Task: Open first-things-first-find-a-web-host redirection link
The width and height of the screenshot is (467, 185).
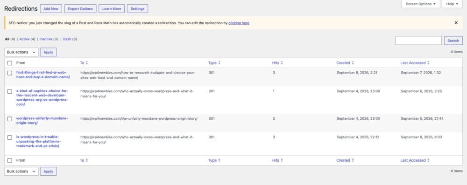Action: tap(43, 75)
